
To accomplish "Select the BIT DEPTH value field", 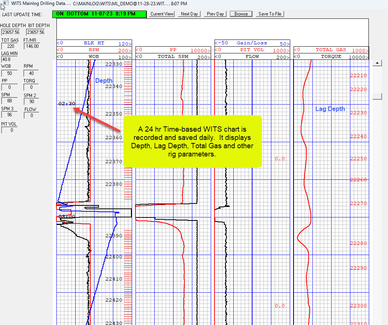I will (x=36, y=32).
